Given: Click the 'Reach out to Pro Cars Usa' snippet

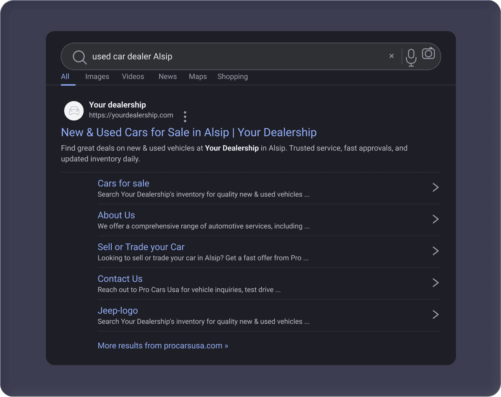Looking at the screenshot, I should [x=189, y=290].
